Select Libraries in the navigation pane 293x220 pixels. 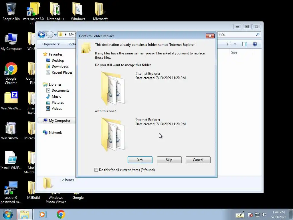pyautogui.click(x=55, y=85)
